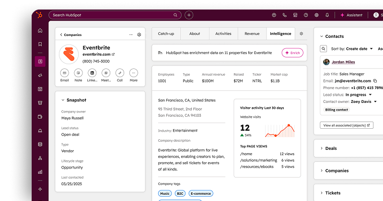Open the wallet sidebar icon
The image size is (383, 201).
pos(40,117)
